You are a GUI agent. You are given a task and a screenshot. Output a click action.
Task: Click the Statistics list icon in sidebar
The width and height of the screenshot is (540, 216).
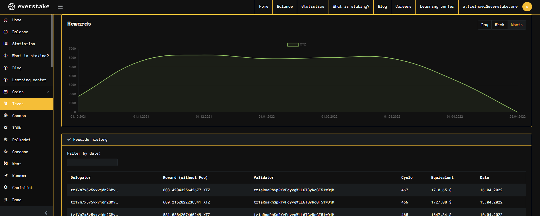click(6, 44)
